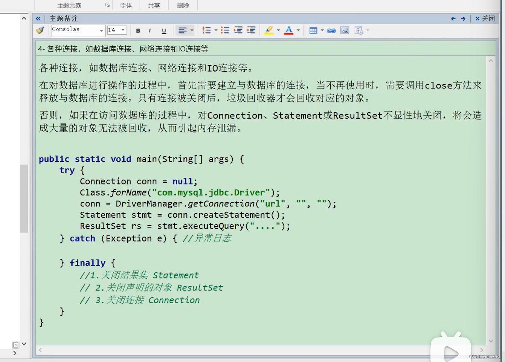Expand font color options arrow
Viewport: 505px width, 362px height.
pyautogui.click(x=298, y=31)
